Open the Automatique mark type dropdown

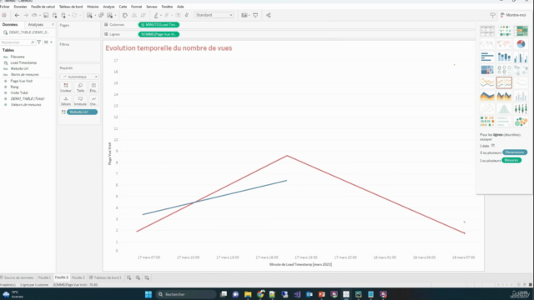click(x=79, y=77)
